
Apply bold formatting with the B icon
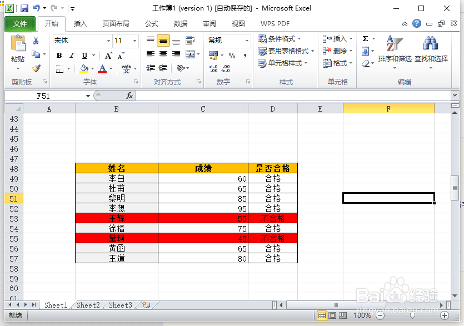(59, 56)
